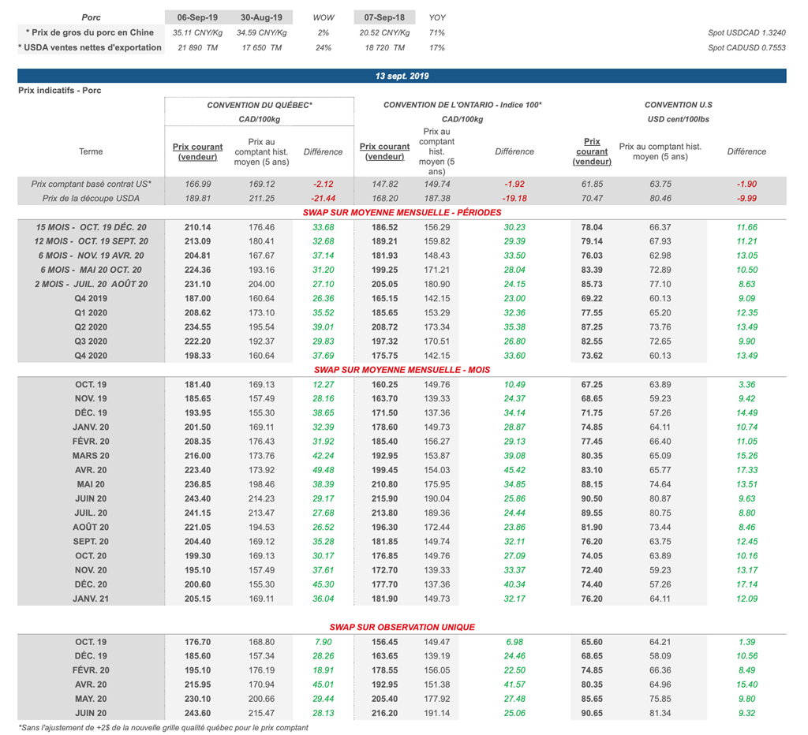Click the SWAP SUR MOYENNE MENSUELLE - MOIS heading
Screen dimensions: 808x735
(402, 370)
